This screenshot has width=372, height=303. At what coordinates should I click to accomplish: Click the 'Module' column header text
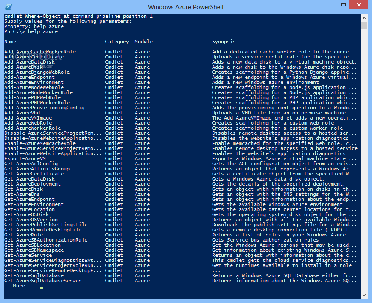(x=143, y=42)
